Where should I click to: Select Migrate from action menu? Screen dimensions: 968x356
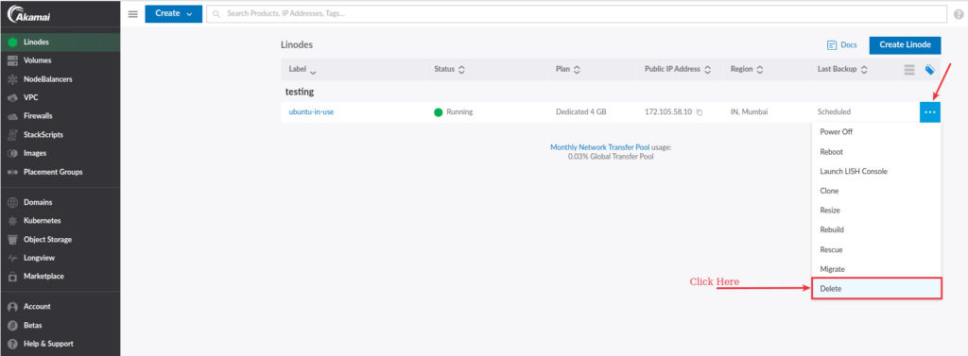coord(876,270)
